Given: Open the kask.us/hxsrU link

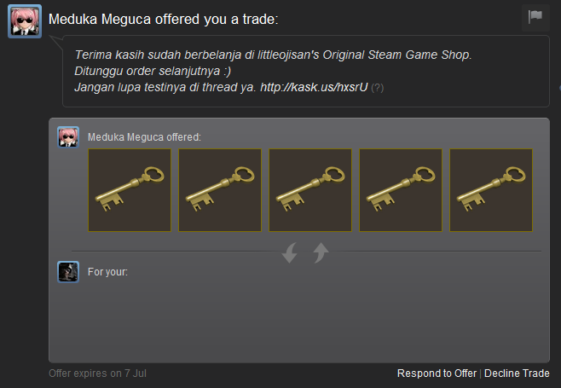Looking at the screenshot, I should point(314,87).
